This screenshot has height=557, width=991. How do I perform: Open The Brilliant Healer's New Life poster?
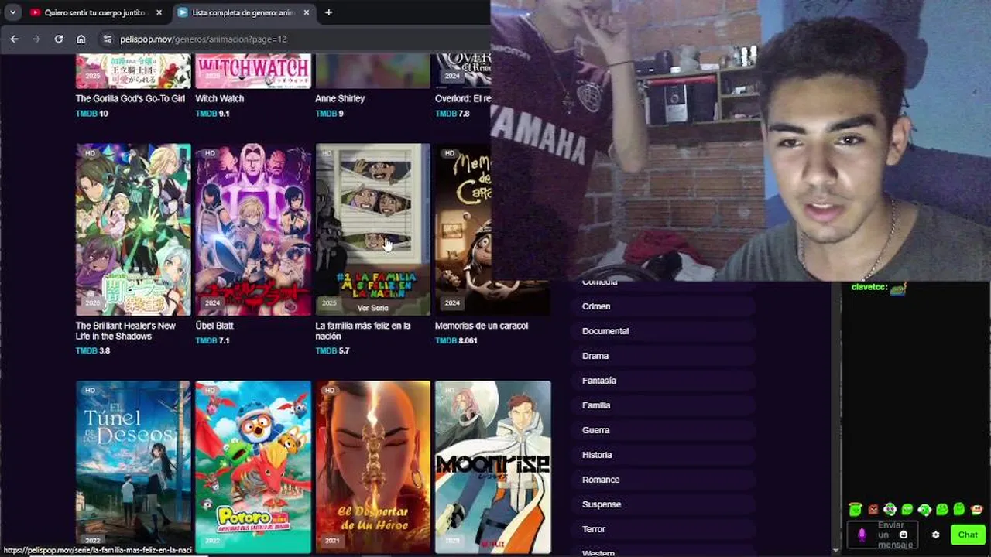[x=133, y=229]
